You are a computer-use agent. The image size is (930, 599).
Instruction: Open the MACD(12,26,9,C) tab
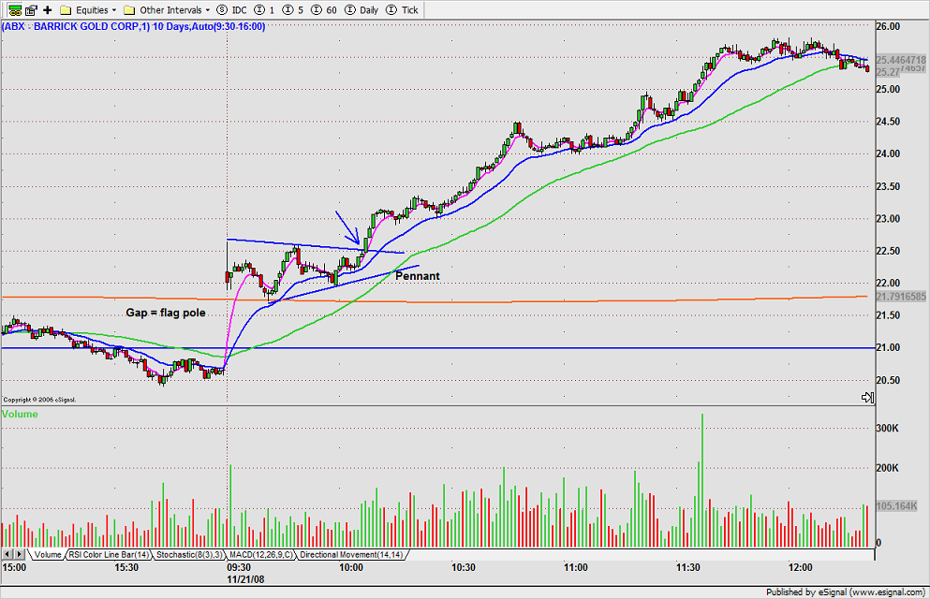(261, 555)
